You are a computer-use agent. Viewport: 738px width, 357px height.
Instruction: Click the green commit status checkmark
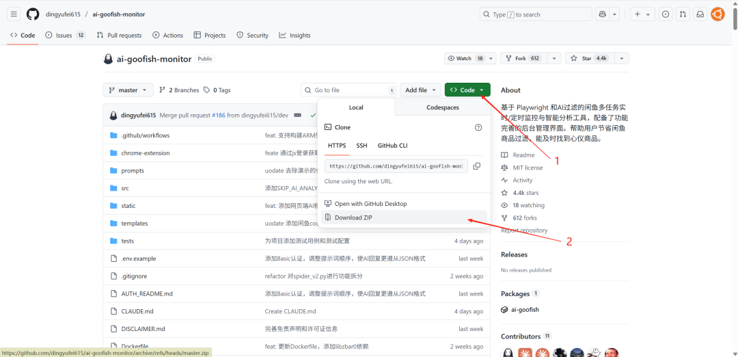pos(313,116)
